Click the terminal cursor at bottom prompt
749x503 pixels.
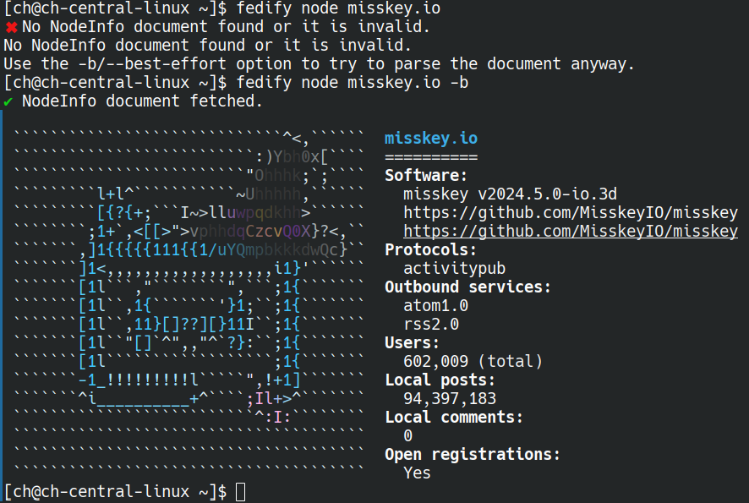241,492
